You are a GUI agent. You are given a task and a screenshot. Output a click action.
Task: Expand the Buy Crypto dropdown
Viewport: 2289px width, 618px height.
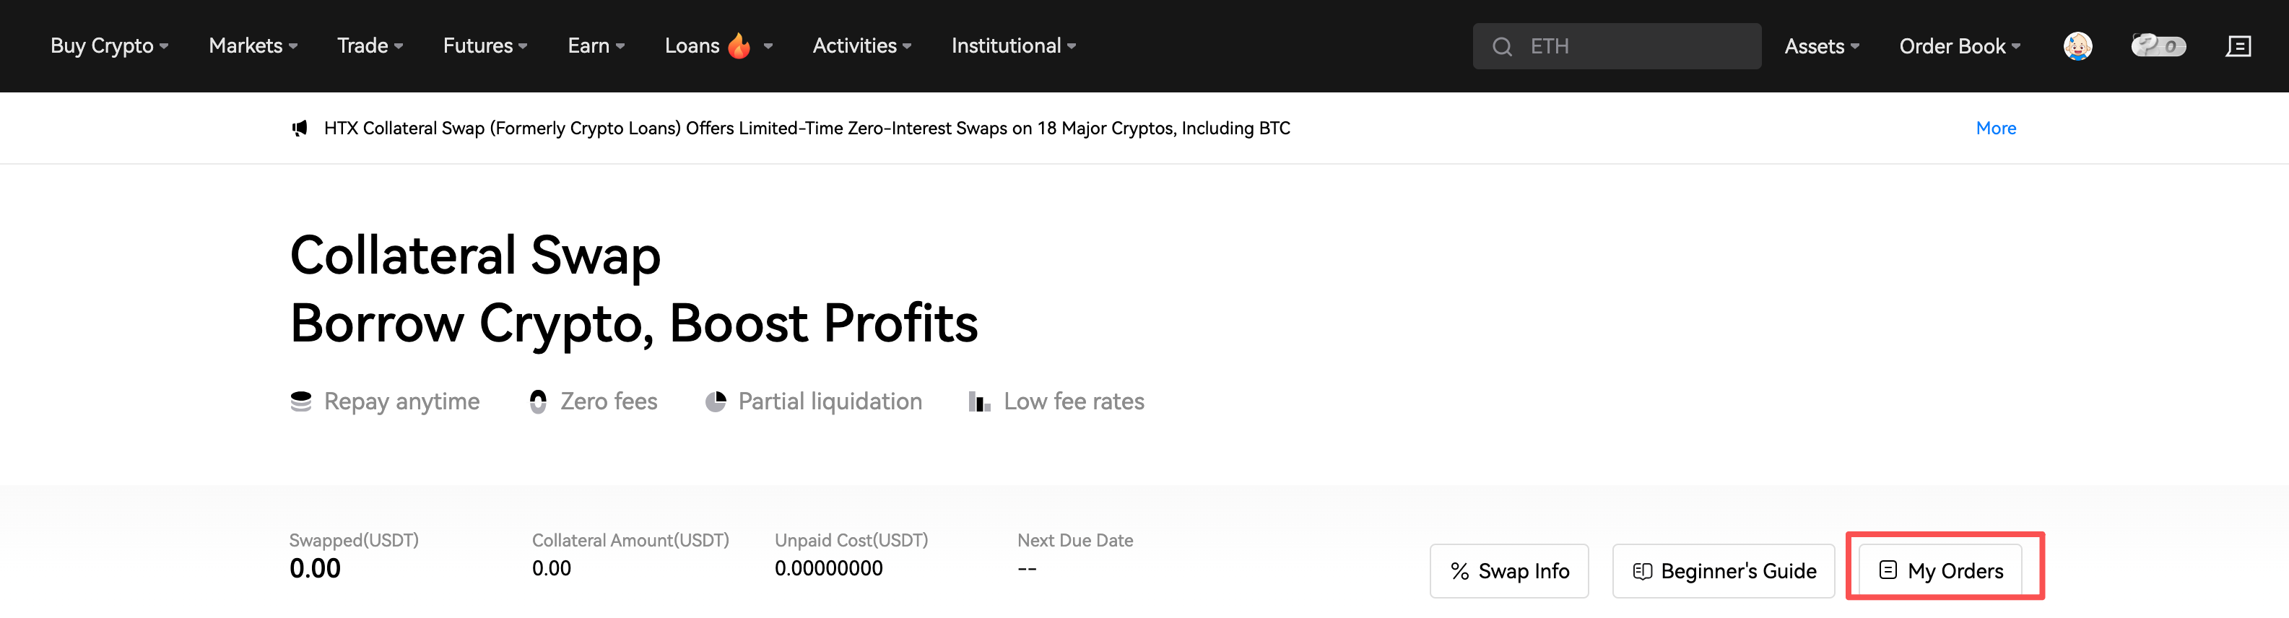pos(108,46)
